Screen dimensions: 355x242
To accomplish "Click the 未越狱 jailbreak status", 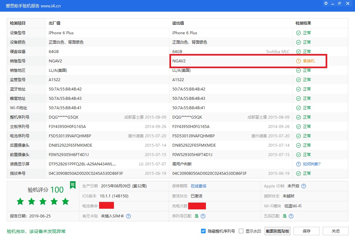I will tap(289, 196).
